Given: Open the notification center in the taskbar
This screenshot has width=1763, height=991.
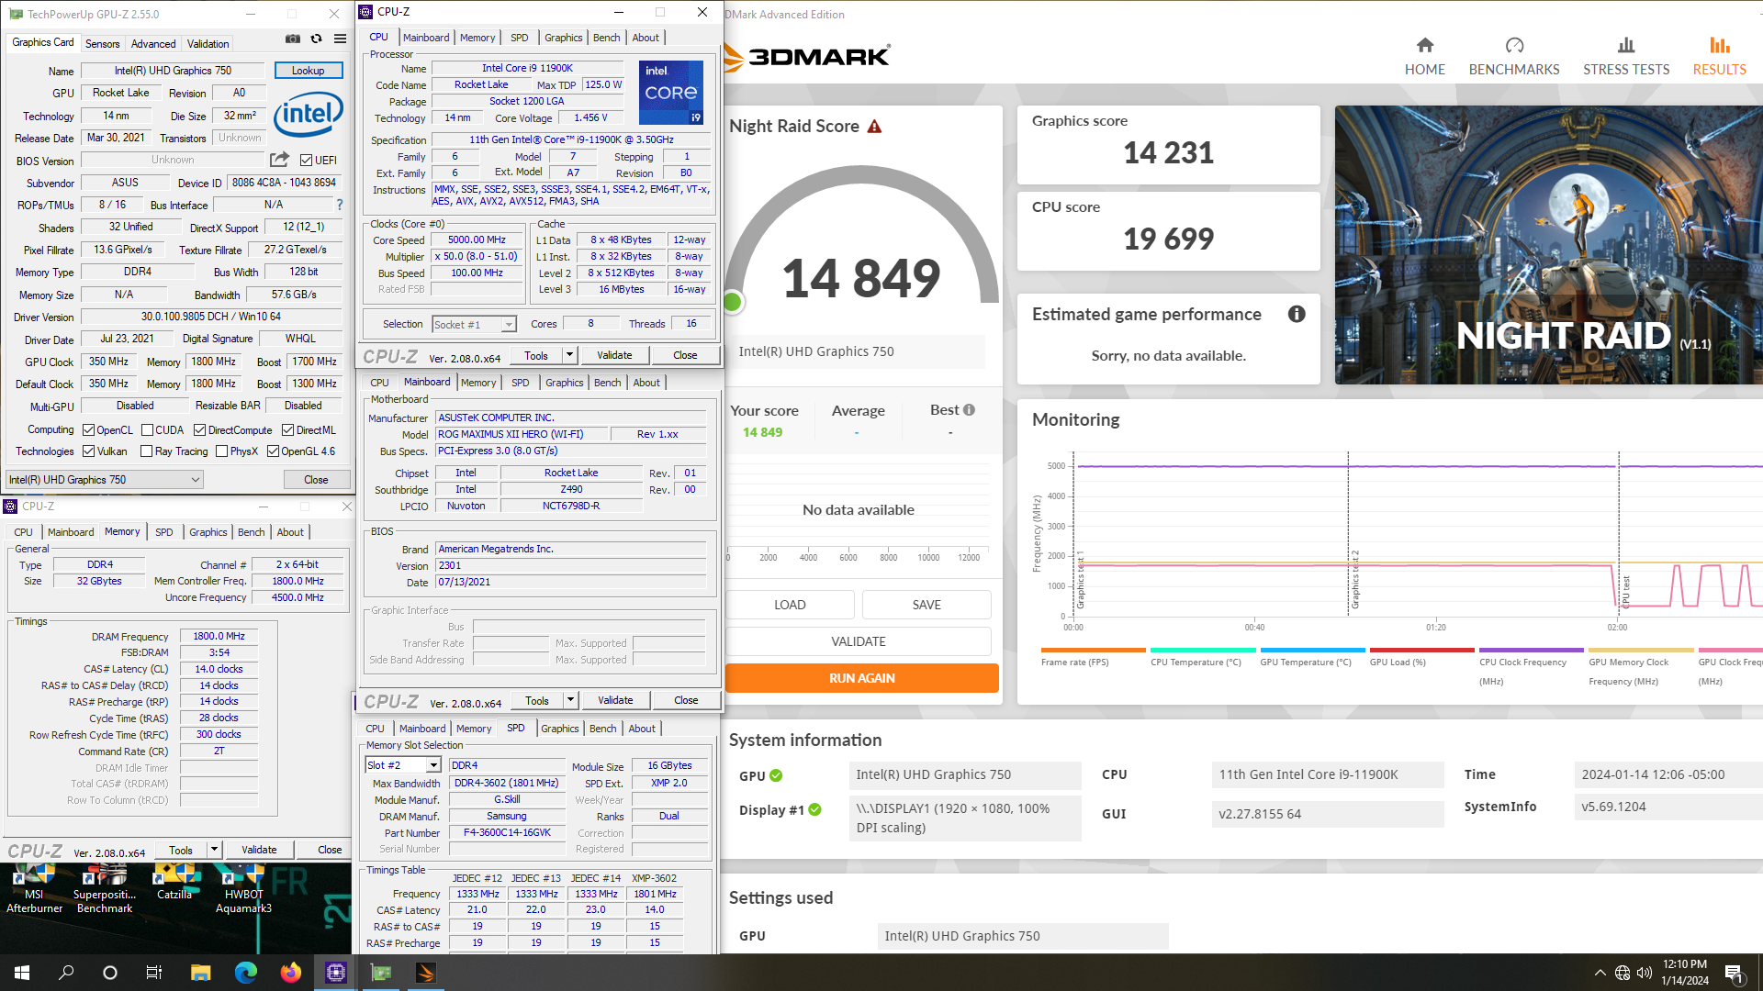Looking at the screenshot, I should pyautogui.click(x=1735, y=973).
